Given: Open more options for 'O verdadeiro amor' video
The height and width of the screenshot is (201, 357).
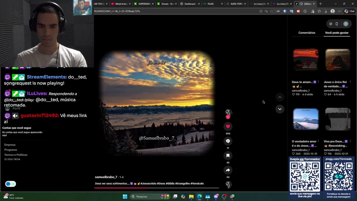Looking at the screenshot, I should [x=318, y=141].
